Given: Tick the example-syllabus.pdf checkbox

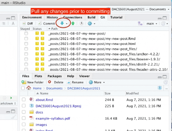Looking at the screenshot, I should (x=24, y=118).
